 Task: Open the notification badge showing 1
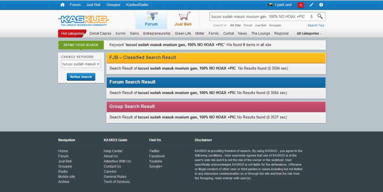[x=301, y=5]
